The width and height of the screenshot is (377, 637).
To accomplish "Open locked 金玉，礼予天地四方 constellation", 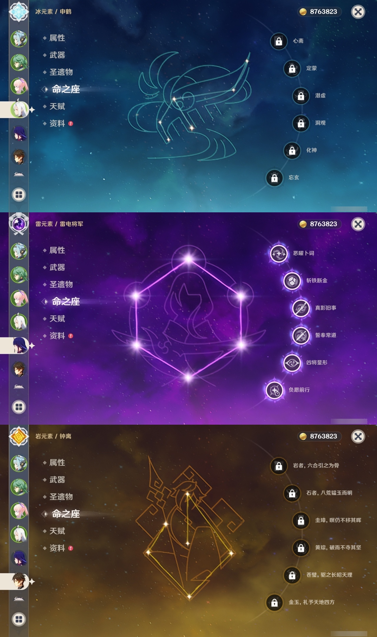I will pos(274,602).
